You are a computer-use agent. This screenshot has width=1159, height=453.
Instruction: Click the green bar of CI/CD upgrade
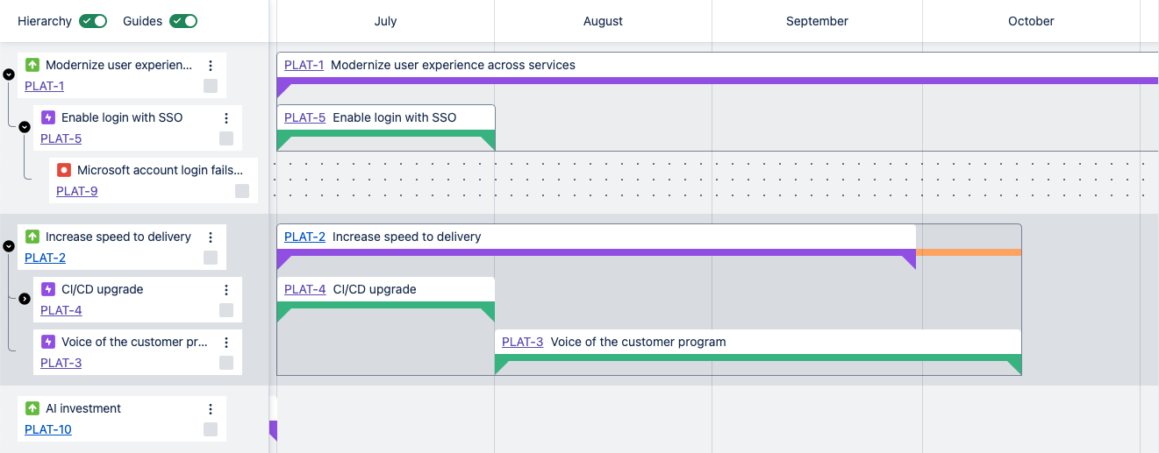(x=386, y=305)
